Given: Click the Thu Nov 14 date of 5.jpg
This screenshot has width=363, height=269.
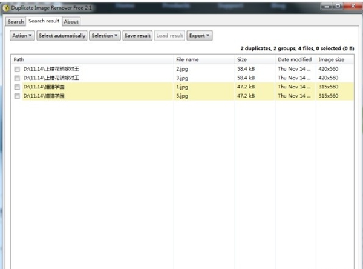Looking at the screenshot, I should coord(294,96).
